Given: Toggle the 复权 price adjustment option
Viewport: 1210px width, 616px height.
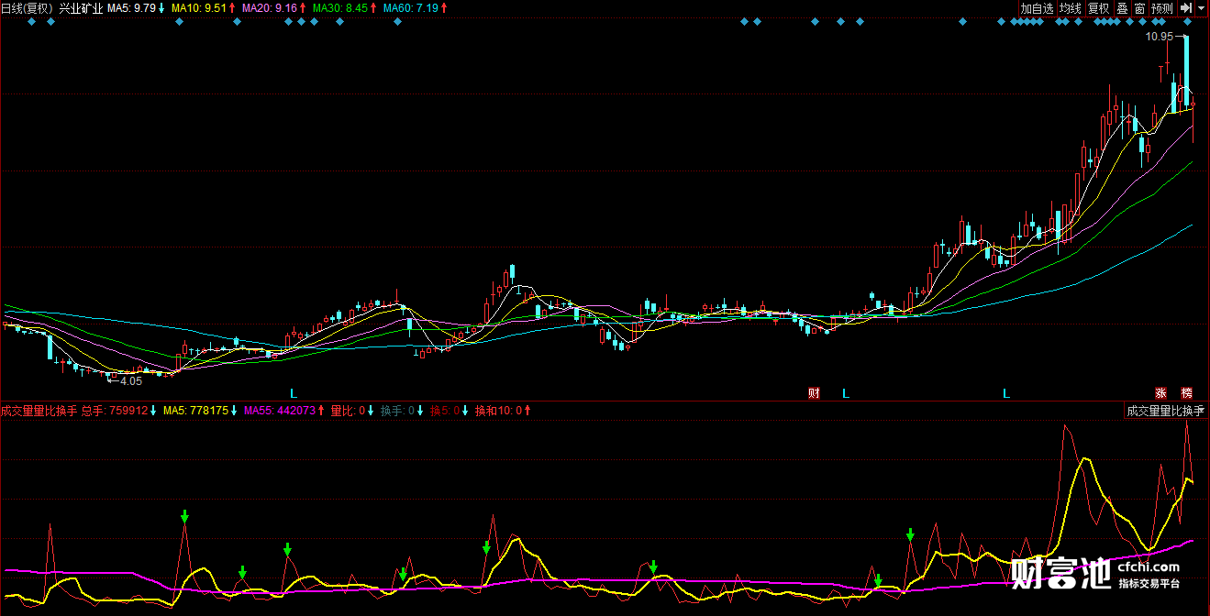Looking at the screenshot, I should [x=1098, y=8].
